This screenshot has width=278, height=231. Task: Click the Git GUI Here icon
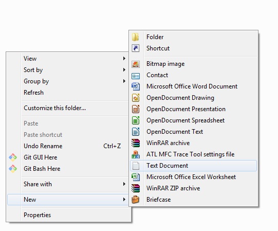13,157
